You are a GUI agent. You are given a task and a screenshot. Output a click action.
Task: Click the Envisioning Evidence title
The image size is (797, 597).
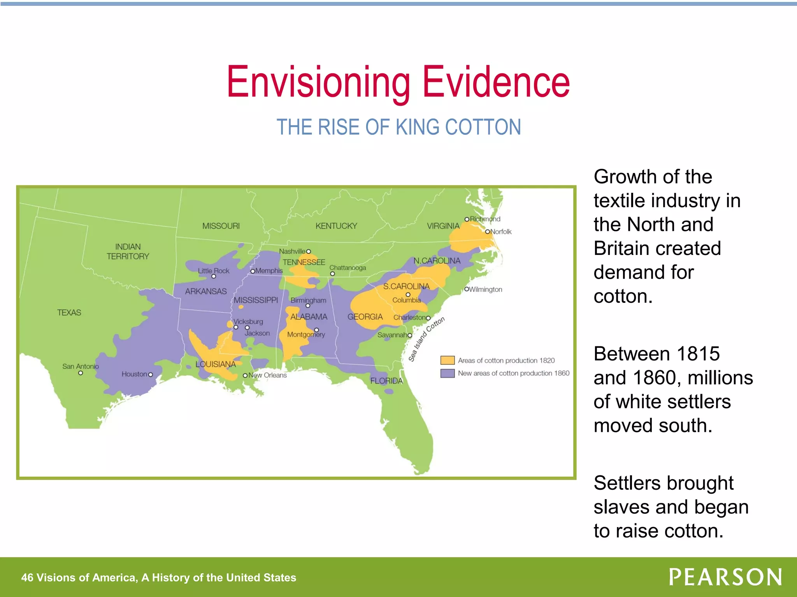click(x=398, y=82)
